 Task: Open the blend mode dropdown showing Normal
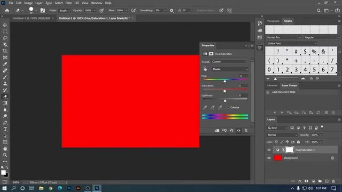coord(282,135)
